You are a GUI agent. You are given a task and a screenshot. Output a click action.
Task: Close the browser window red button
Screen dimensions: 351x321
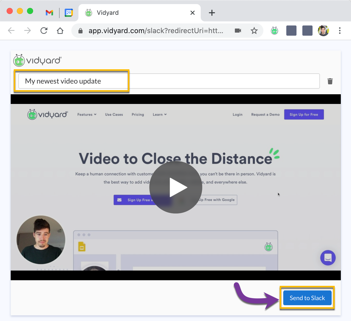click(10, 11)
